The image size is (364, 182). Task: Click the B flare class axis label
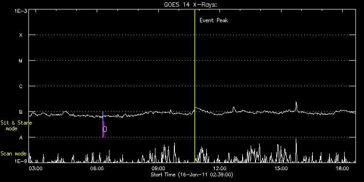[x=21, y=112]
